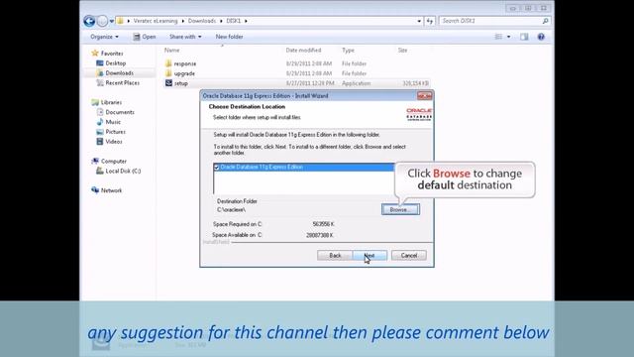634x357 pixels.
Task: Select the upgrade folder
Action: point(184,73)
